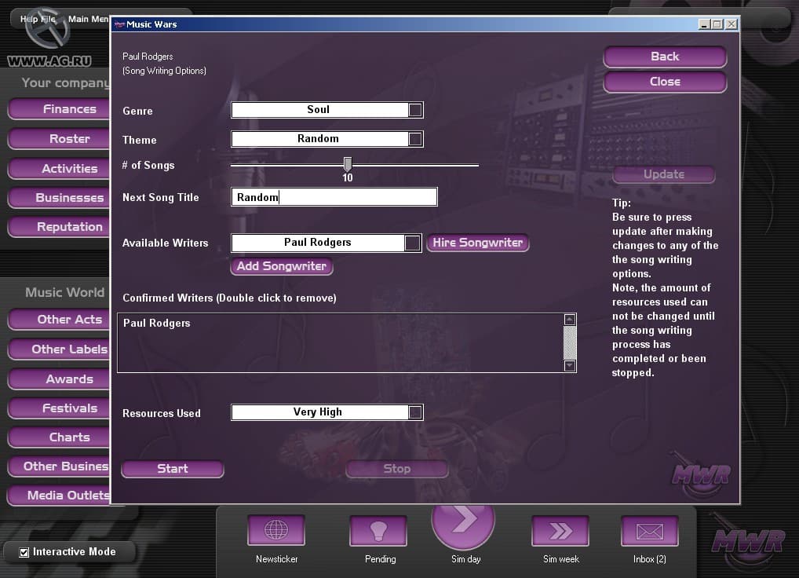Image resolution: width=799 pixels, height=578 pixels.
Task: Open the Main Menu item
Action: pos(89,19)
